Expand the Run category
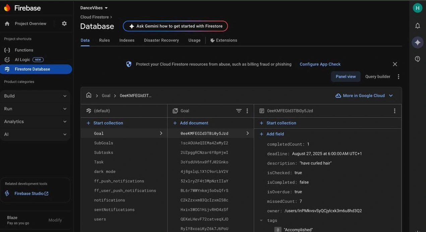Screen dimensions: 426x232 (x=35, y=109)
